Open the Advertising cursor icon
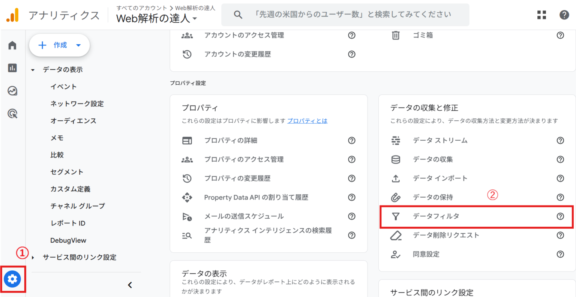The image size is (576, 297). [12, 113]
